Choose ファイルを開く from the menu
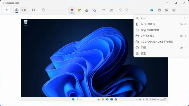This screenshot has height=106, width=189. (161, 36)
